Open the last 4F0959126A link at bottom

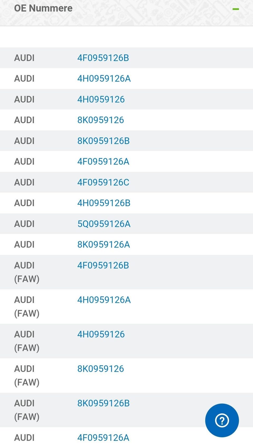[103, 438]
